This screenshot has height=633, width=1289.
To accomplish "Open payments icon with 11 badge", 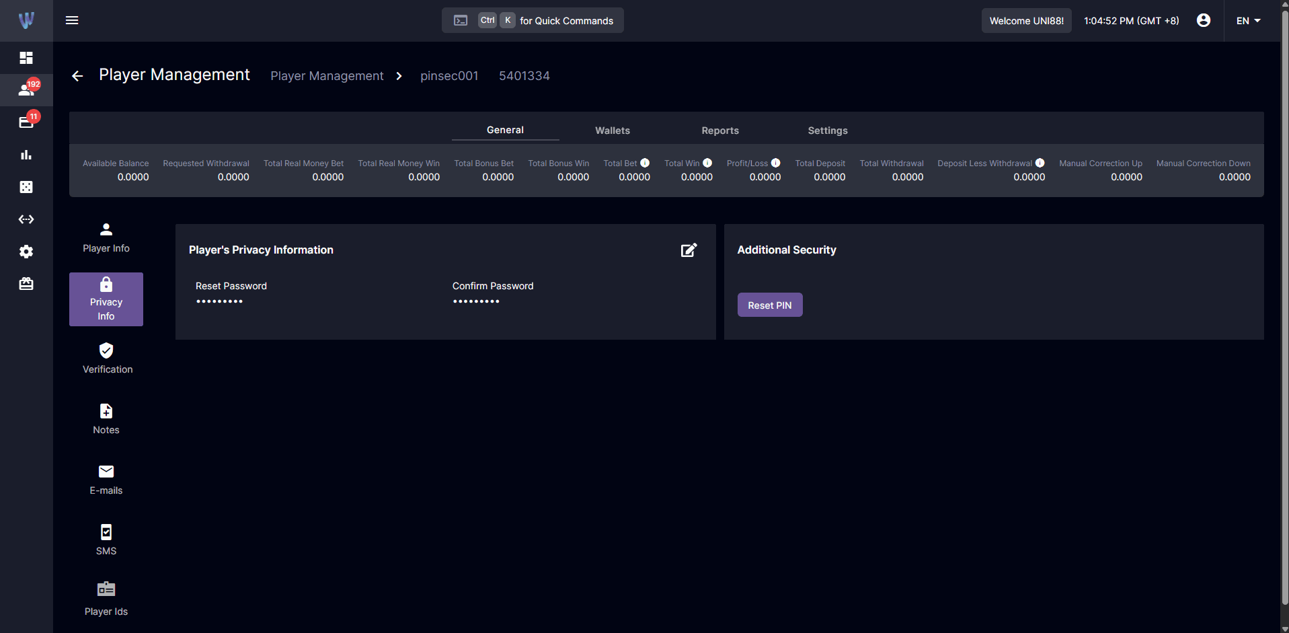I will 26,122.
